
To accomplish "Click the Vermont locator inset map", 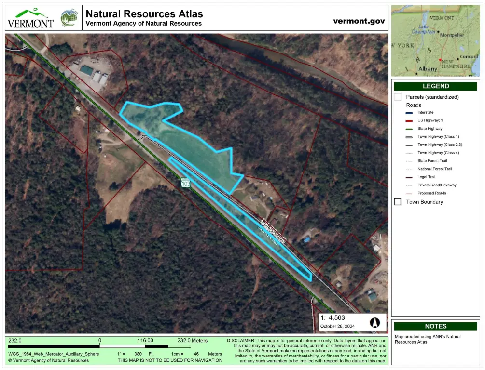I will [435, 40].
